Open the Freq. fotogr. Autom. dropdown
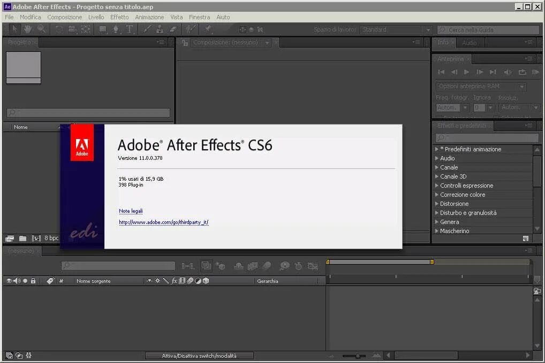 pyautogui.click(x=452, y=108)
